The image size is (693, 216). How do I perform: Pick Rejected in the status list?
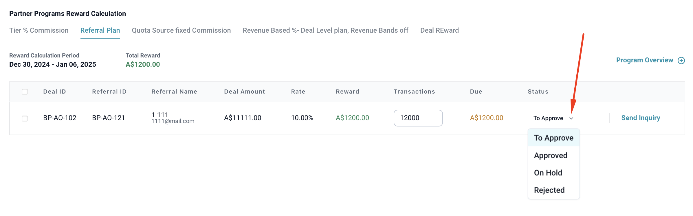549,190
